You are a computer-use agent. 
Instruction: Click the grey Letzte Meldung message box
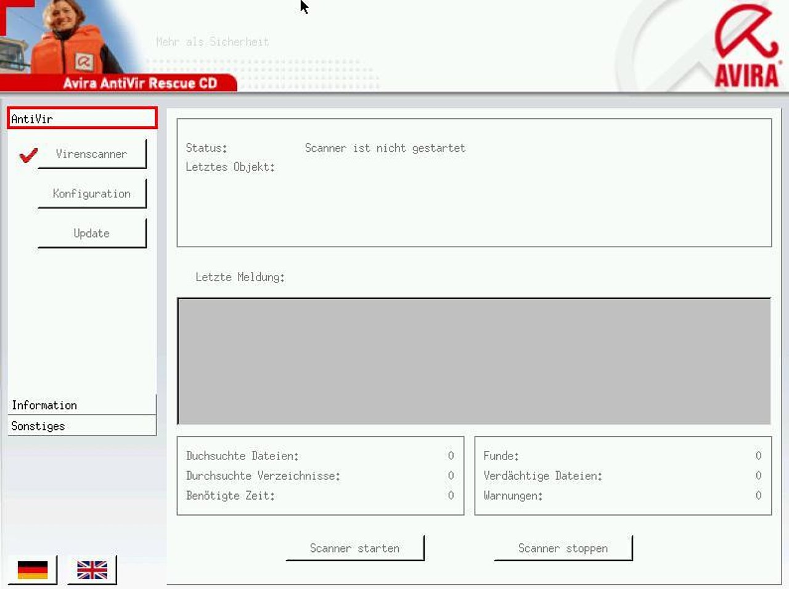coord(474,361)
